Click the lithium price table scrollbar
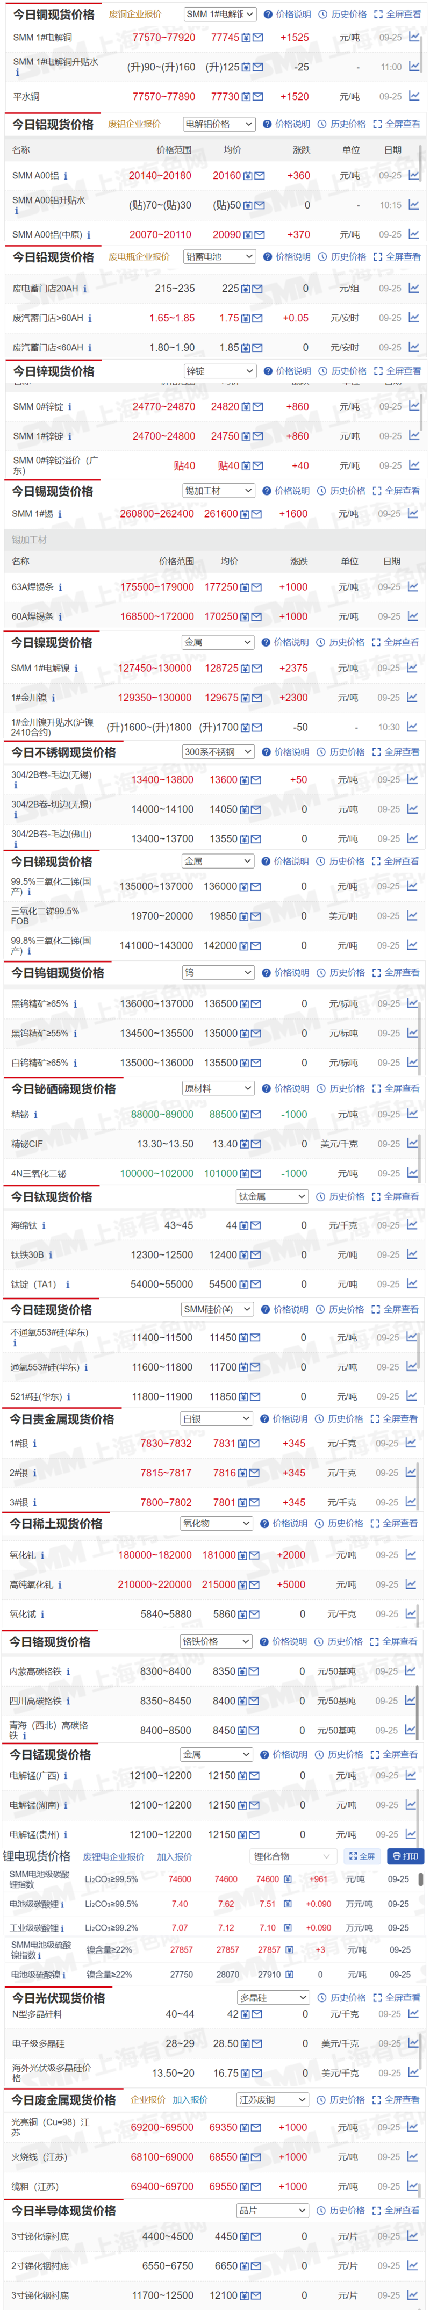 point(421,1878)
